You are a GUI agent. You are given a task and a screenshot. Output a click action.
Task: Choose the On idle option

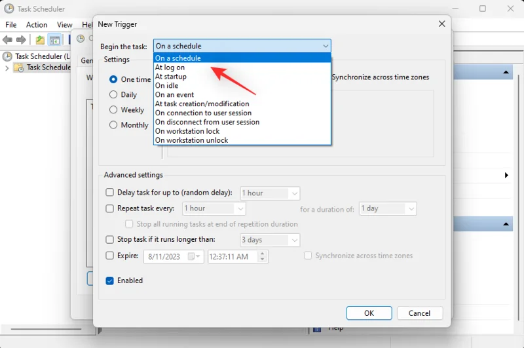click(242, 86)
